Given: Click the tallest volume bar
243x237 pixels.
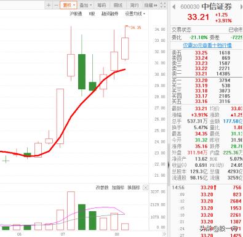Looking at the screenshot, I should click(x=71, y=211).
